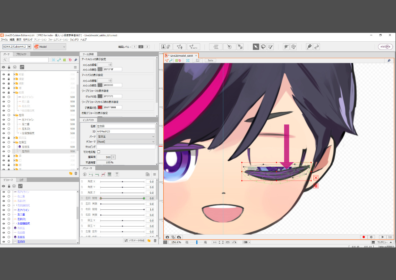Screen dimensions: 396x280
Task: Run automatic mesh generator (AUTO)
Action: coord(193,47)
